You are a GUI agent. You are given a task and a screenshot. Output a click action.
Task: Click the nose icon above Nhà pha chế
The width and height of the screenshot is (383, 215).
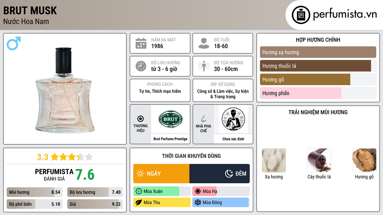click(203, 119)
